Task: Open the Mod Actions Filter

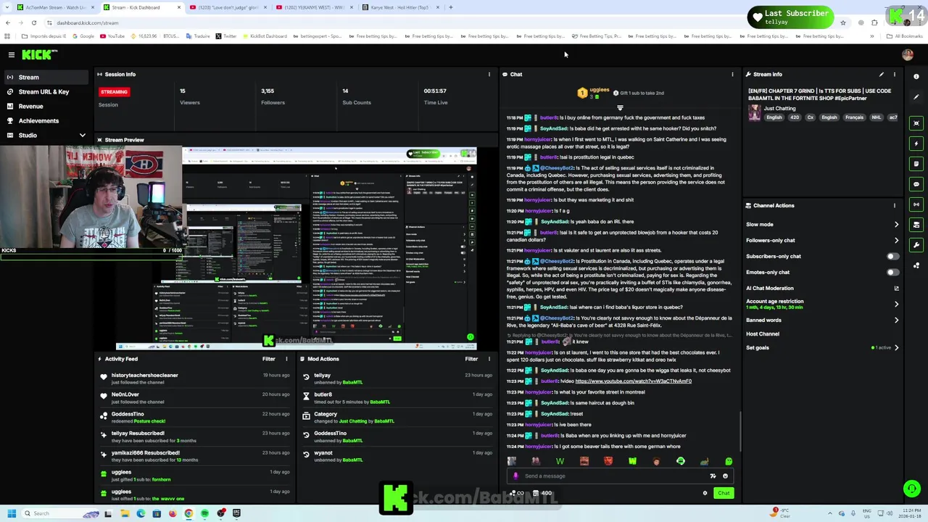Action: [x=471, y=359]
